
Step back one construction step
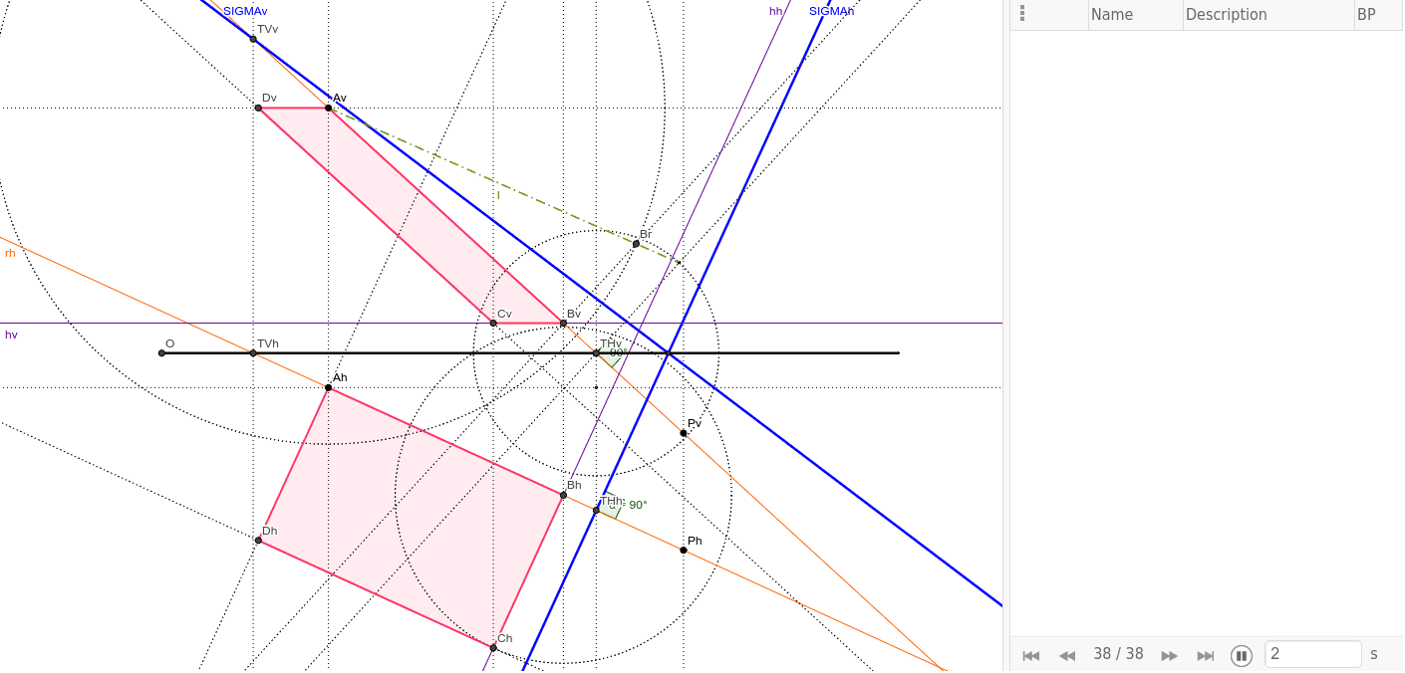(1067, 655)
